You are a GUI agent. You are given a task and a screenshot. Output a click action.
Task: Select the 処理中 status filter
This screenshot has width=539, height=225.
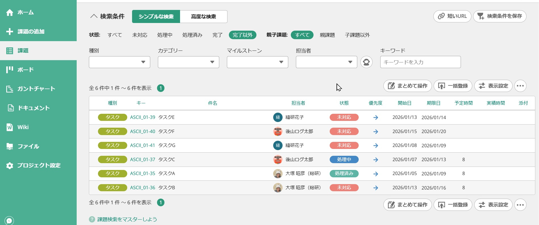[x=165, y=35]
